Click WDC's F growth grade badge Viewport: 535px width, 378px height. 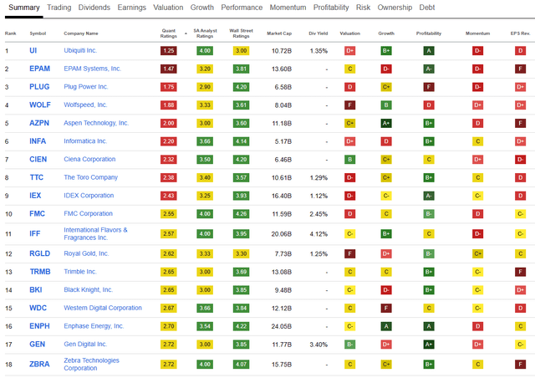[386, 308]
